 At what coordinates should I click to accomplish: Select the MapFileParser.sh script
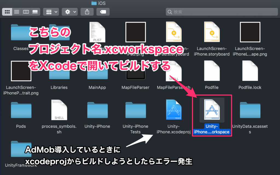[174, 71]
